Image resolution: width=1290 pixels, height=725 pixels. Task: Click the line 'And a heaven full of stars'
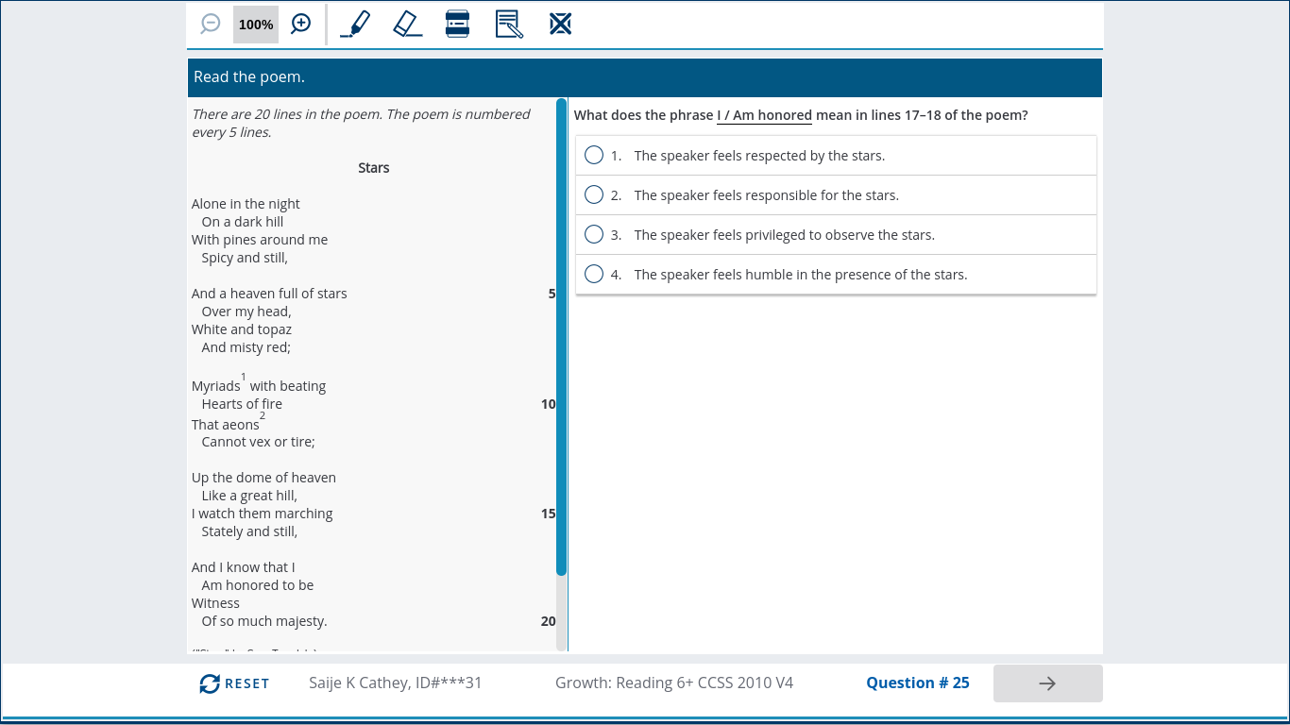(x=269, y=294)
